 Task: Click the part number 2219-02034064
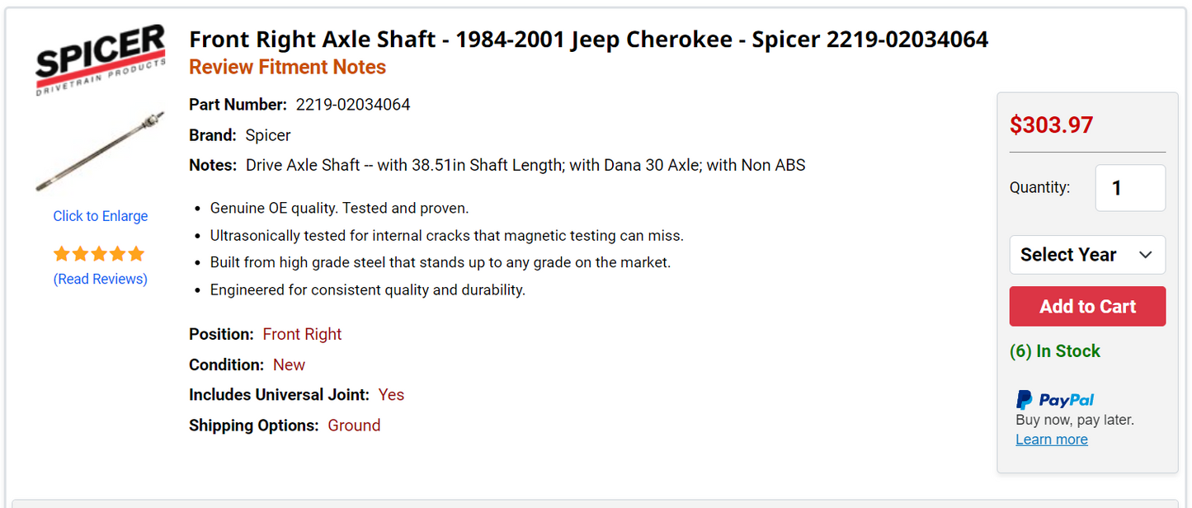tap(353, 104)
